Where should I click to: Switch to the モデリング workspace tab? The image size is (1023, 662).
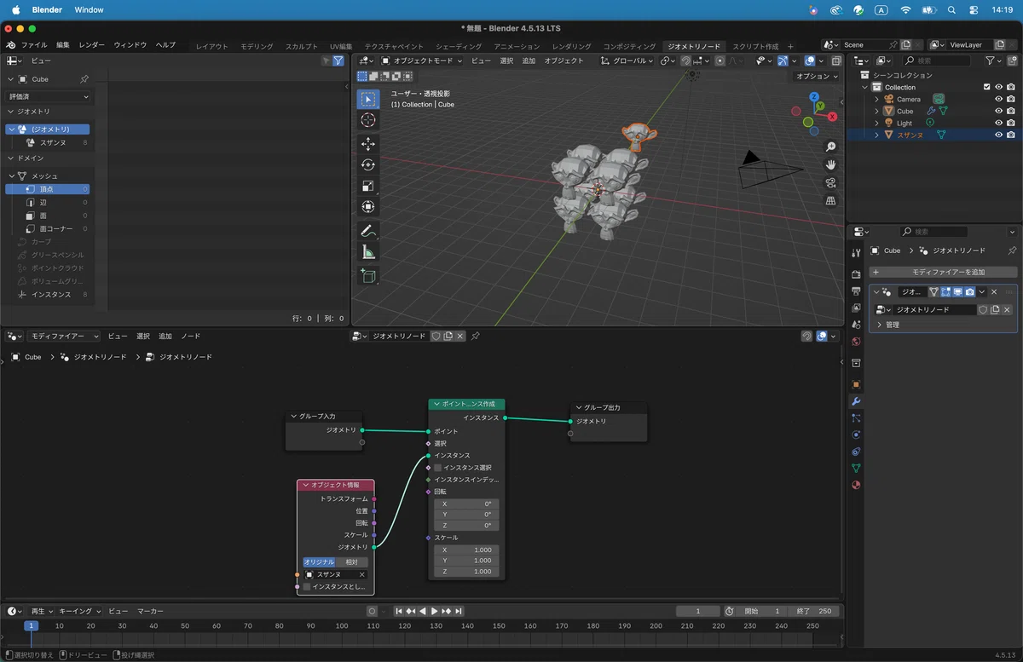[x=257, y=46]
